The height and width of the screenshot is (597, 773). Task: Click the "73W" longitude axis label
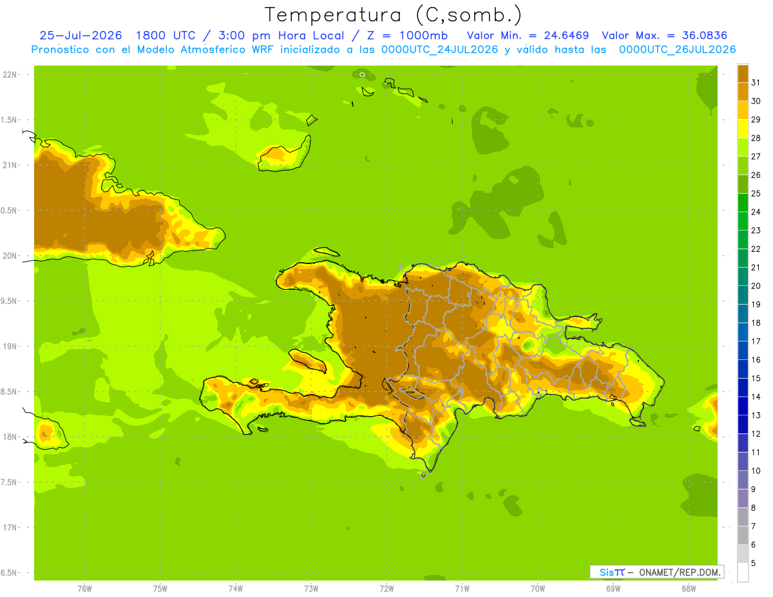tap(311, 589)
